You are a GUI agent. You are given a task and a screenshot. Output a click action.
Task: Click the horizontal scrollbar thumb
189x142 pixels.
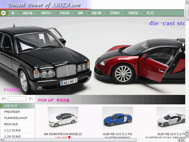point(70,140)
